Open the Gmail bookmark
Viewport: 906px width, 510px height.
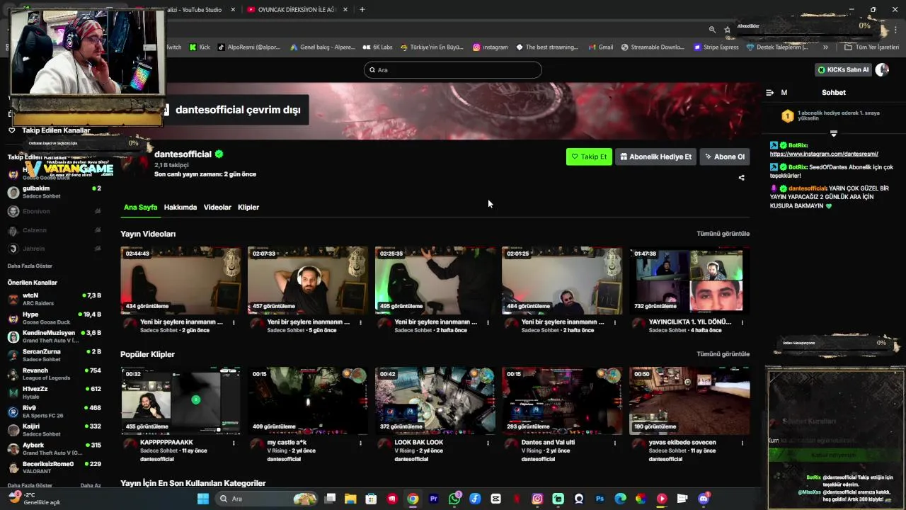coord(600,47)
